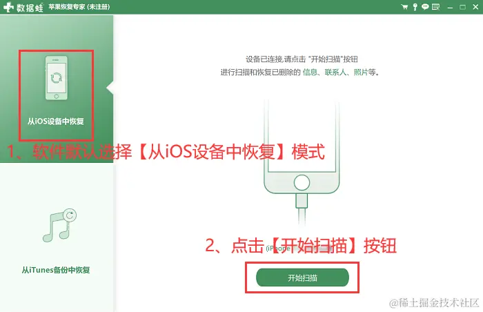
Task: Minimize the 苹果恢复专家 window
Action: click(x=450, y=7)
